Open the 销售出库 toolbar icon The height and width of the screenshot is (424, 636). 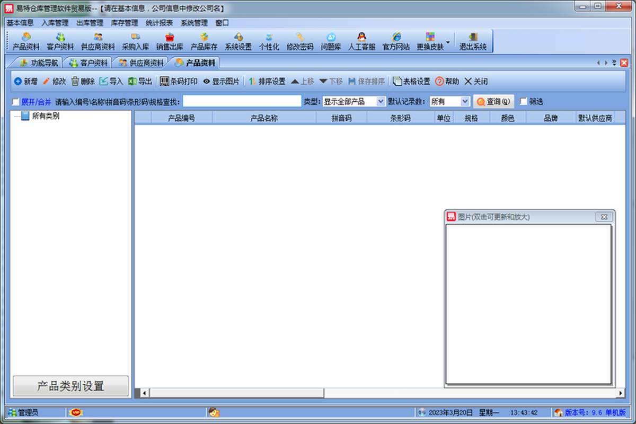coord(170,41)
